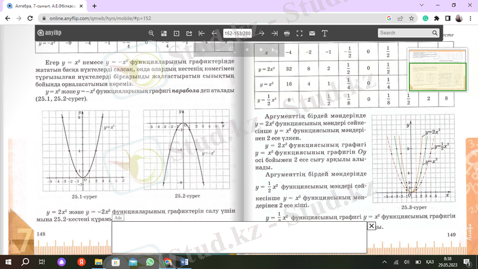Click the Search field in the viewer
The height and width of the screenshot is (269, 478).
tap(403, 33)
